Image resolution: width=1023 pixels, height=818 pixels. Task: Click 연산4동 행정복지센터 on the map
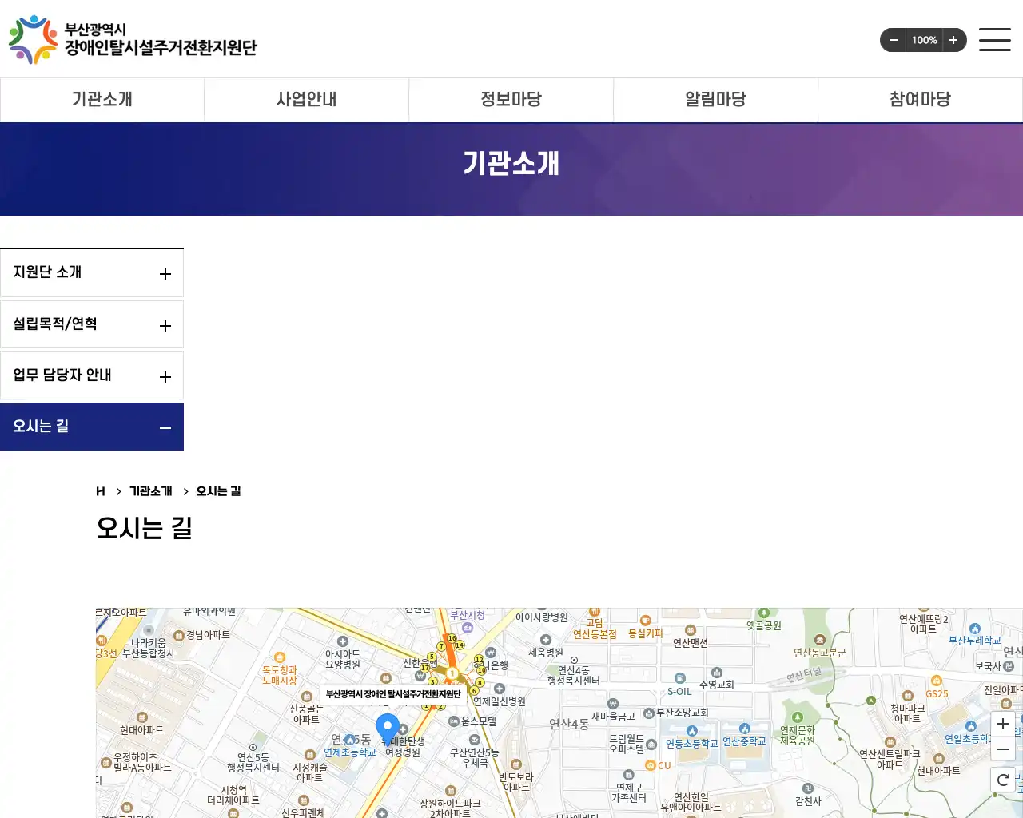point(574,675)
